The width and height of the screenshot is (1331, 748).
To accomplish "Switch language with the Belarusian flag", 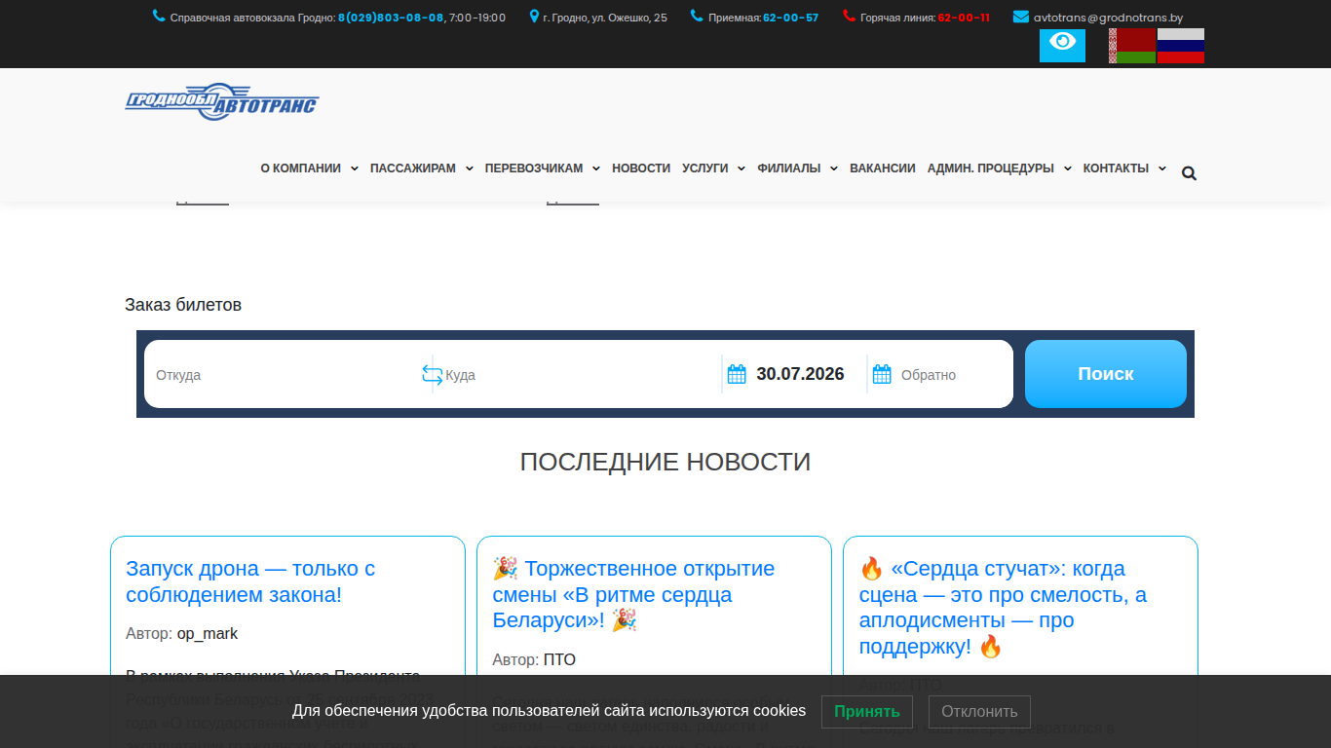I will [x=1132, y=46].
